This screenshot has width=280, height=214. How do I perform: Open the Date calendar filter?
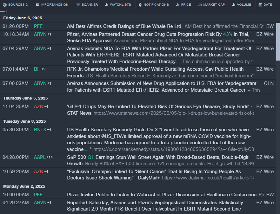pyautogui.click(x=265, y=5)
